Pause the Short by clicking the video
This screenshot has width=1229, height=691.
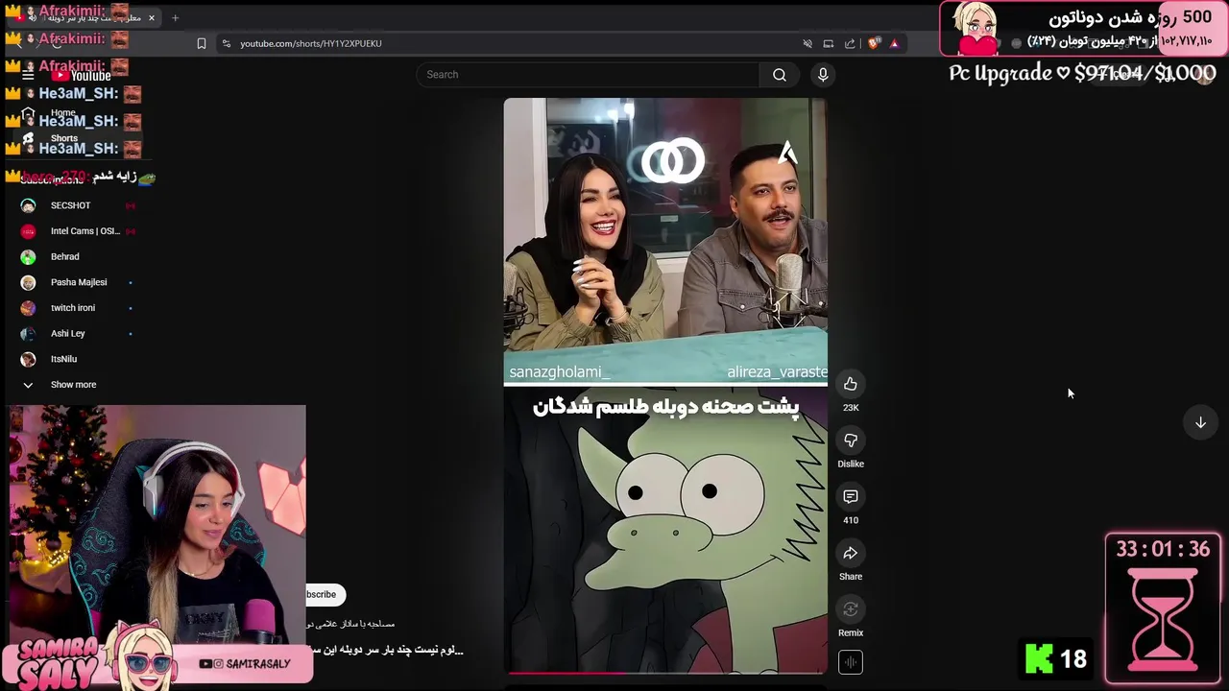[665, 386]
